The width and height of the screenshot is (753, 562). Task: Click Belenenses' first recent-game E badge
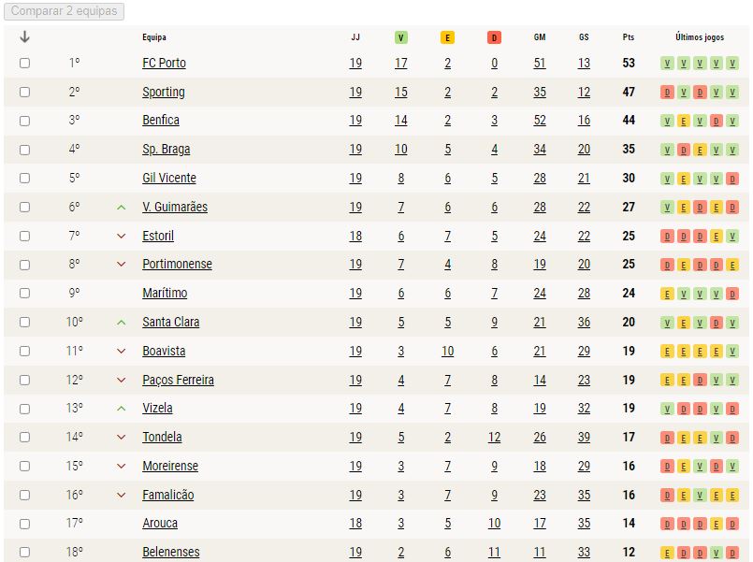coord(667,553)
